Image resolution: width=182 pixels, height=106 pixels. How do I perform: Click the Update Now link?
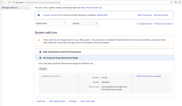click(102, 15)
